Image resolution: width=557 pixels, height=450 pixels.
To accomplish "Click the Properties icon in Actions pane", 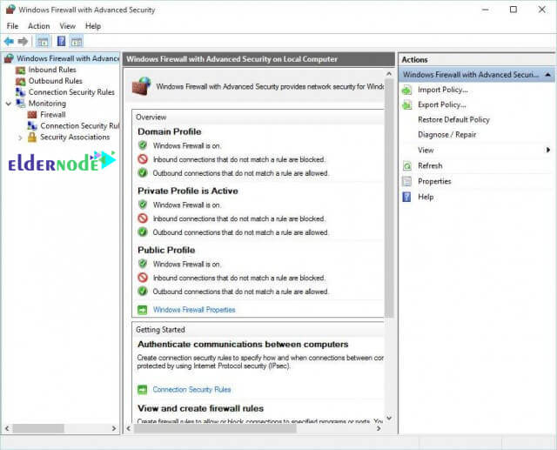I will tap(406, 182).
